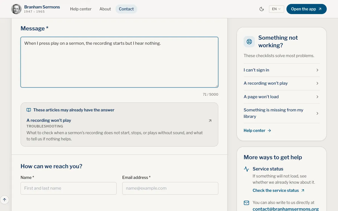Image resolution: width=338 pixels, height=211 pixels.
Task: Click the Service status heading
Action: [x=268, y=169]
